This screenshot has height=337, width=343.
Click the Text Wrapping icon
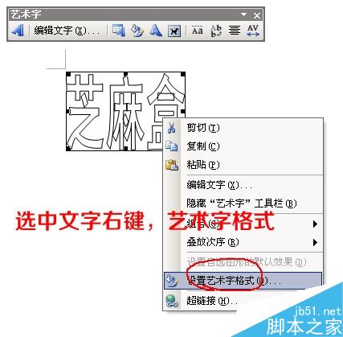pos(174,31)
